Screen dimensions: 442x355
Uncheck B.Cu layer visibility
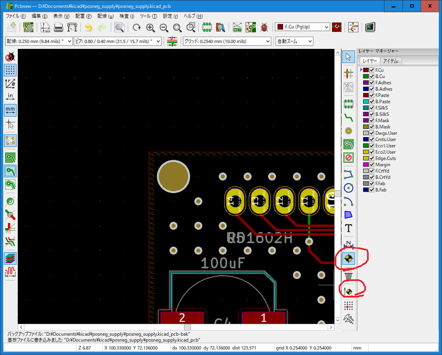click(372, 76)
